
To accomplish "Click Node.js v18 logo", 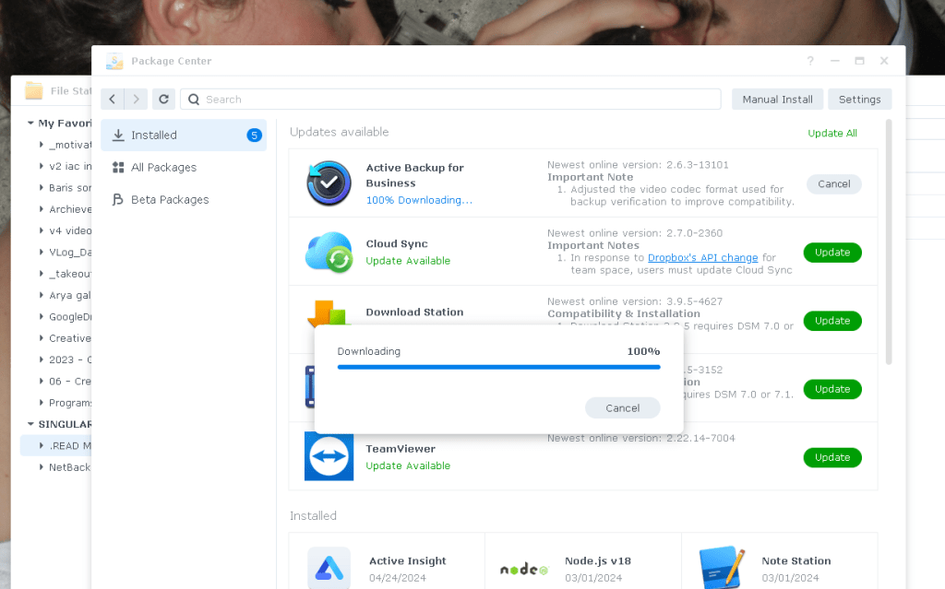I will click(524, 569).
